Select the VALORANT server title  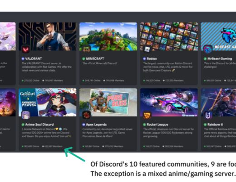(34, 59)
